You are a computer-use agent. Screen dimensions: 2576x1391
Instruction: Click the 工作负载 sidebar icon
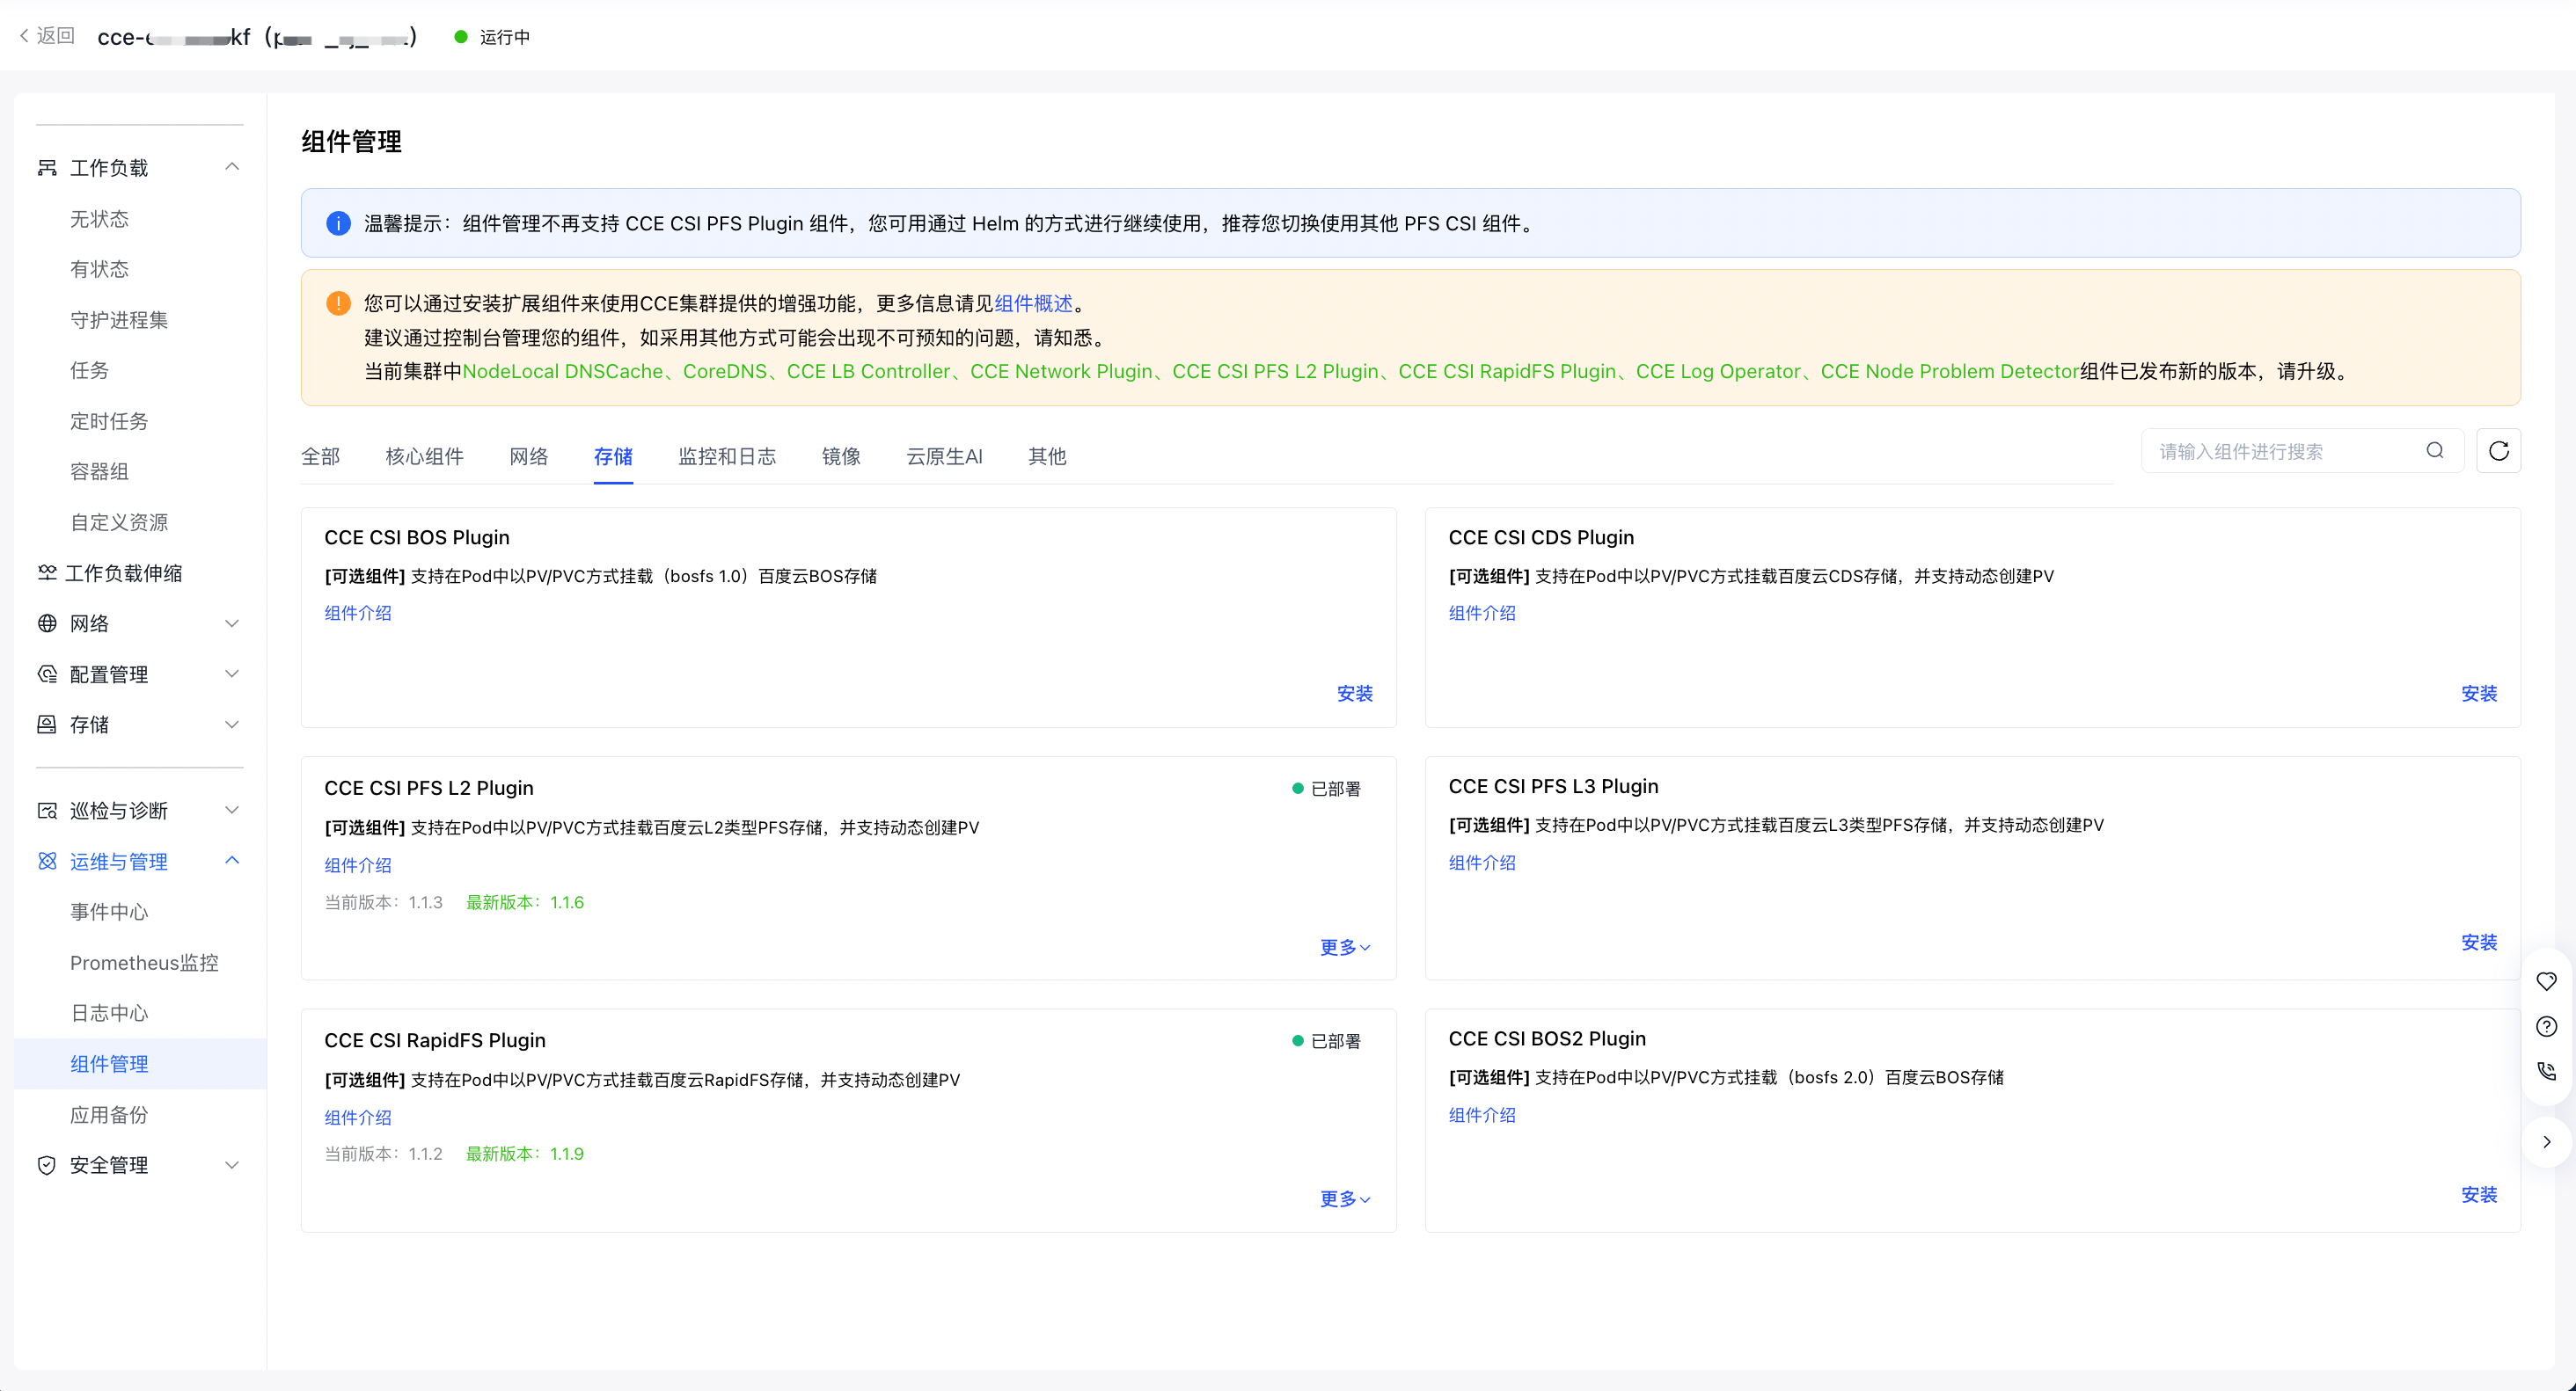point(47,167)
